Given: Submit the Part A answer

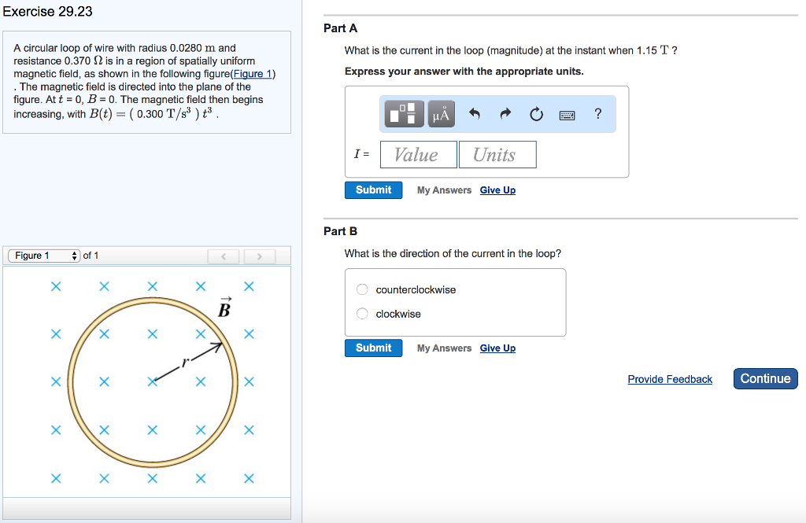Looking at the screenshot, I should (x=373, y=190).
